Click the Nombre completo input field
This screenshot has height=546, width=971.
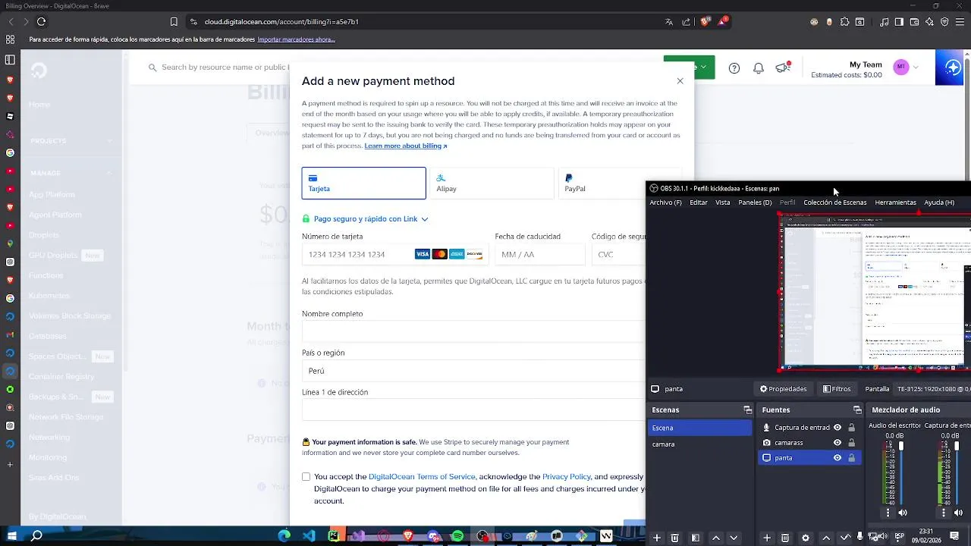[473, 331]
